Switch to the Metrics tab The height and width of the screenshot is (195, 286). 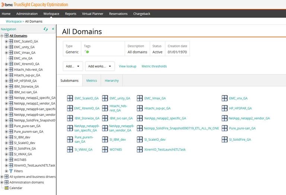[92, 81]
